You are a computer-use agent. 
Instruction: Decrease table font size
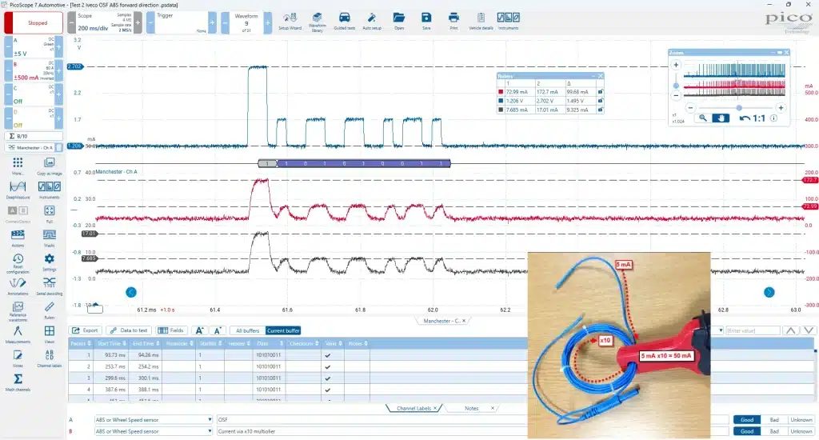pyautogui.click(x=218, y=330)
